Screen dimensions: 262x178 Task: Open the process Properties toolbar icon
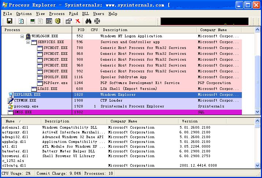(68, 21)
